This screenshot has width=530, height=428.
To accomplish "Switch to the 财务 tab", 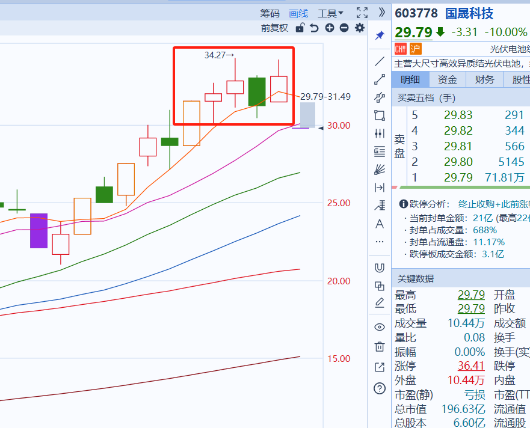I will click(484, 80).
